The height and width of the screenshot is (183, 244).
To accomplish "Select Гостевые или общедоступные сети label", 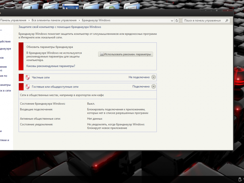I will (x=55, y=87).
